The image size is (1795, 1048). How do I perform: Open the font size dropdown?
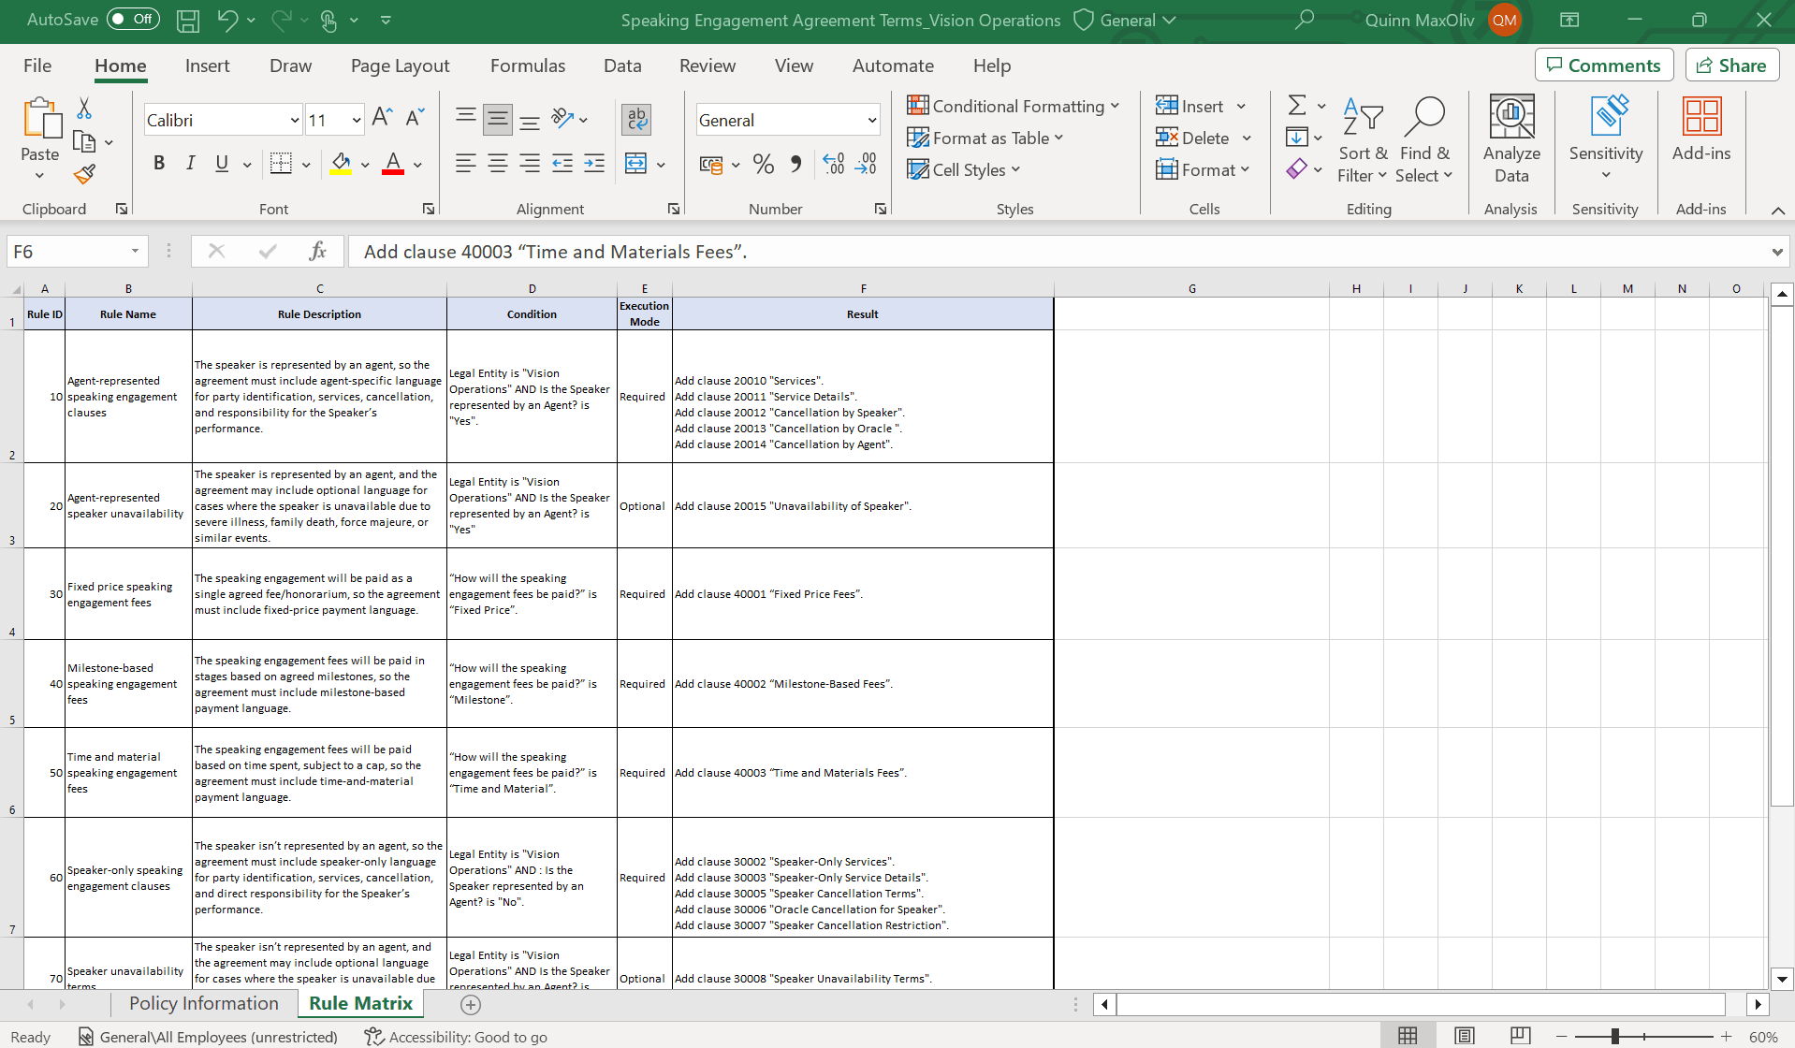click(356, 120)
